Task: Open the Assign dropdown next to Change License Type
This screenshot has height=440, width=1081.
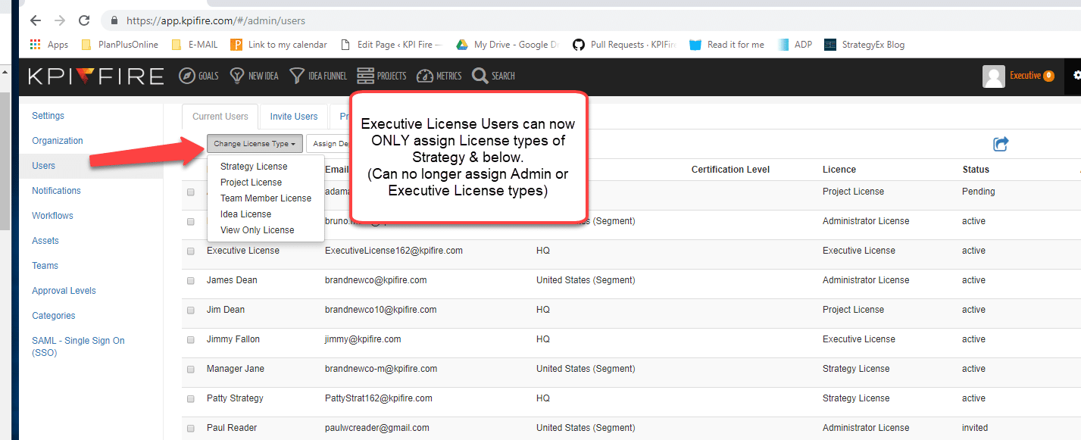Action: pos(330,144)
